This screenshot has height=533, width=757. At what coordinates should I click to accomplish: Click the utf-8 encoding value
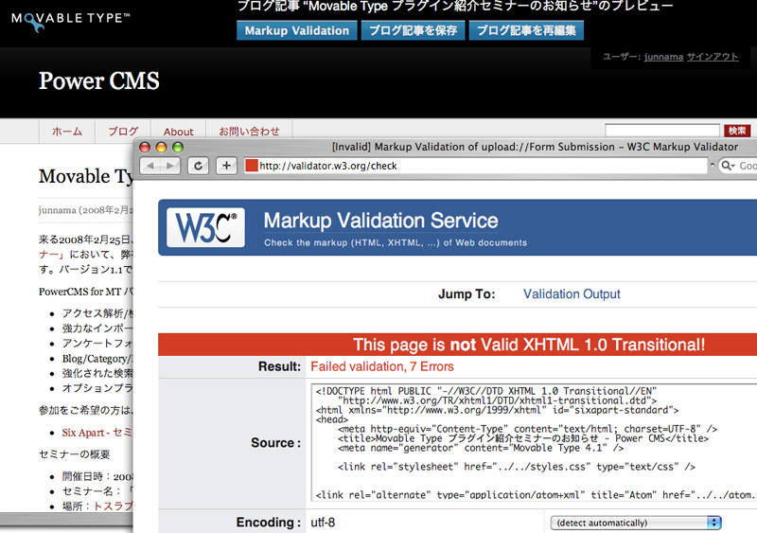pos(323,523)
